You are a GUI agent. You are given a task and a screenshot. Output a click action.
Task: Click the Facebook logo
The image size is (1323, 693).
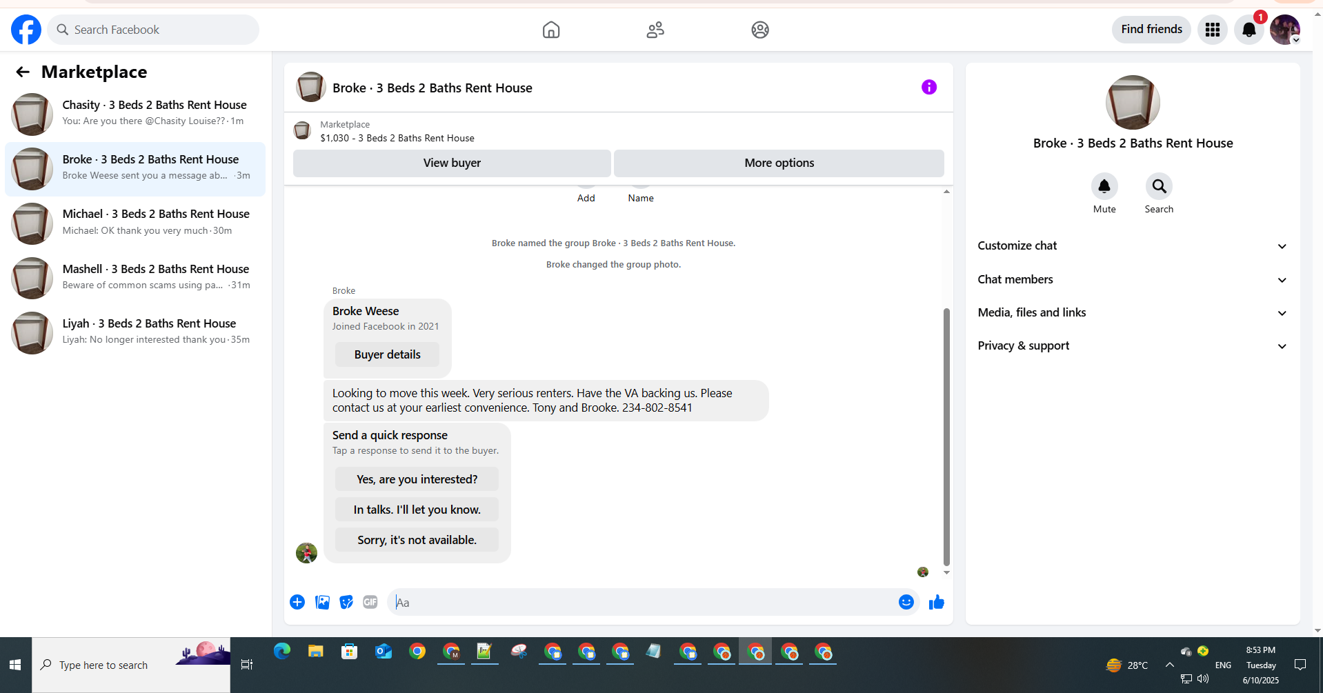pyautogui.click(x=26, y=30)
